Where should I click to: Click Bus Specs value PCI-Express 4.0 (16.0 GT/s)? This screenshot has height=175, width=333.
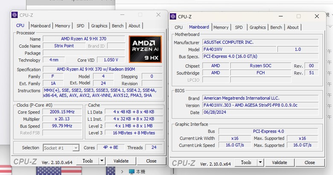tap(260, 56)
